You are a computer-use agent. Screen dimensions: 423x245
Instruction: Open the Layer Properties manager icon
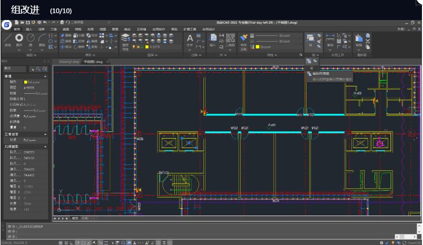click(x=125, y=38)
